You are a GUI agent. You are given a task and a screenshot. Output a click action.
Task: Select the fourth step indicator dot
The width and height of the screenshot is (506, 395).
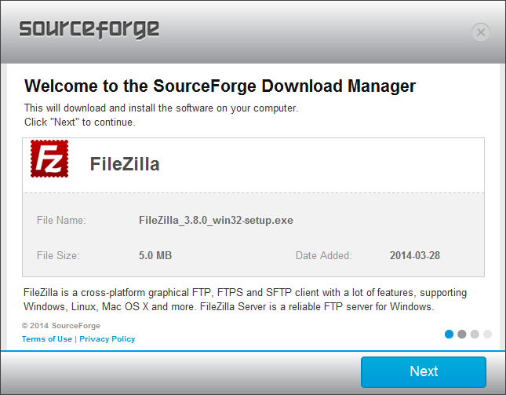pos(487,334)
